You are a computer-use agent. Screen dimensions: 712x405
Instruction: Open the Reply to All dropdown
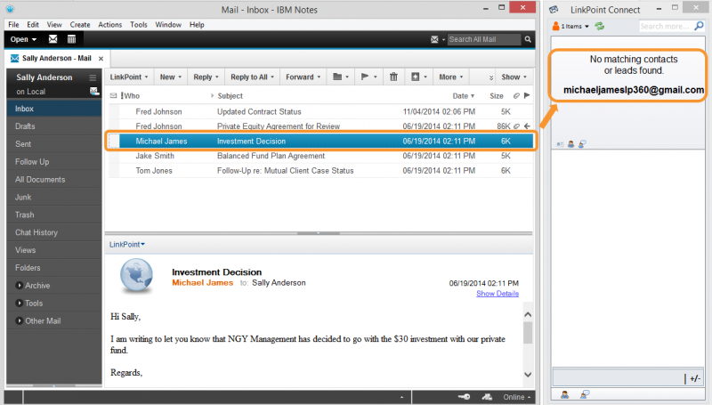click(x=253, y=77)
